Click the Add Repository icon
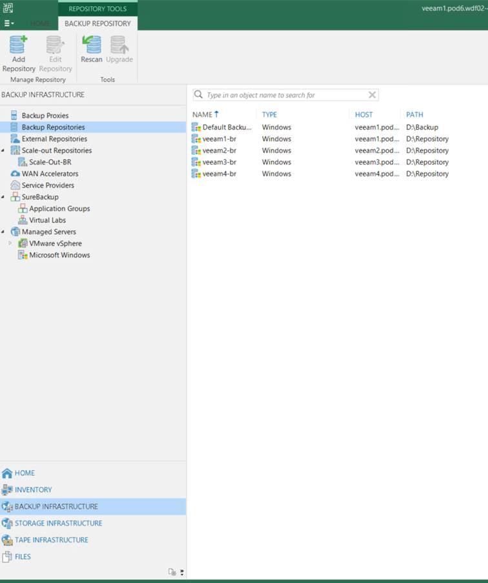488x583 pixels. 18,45
